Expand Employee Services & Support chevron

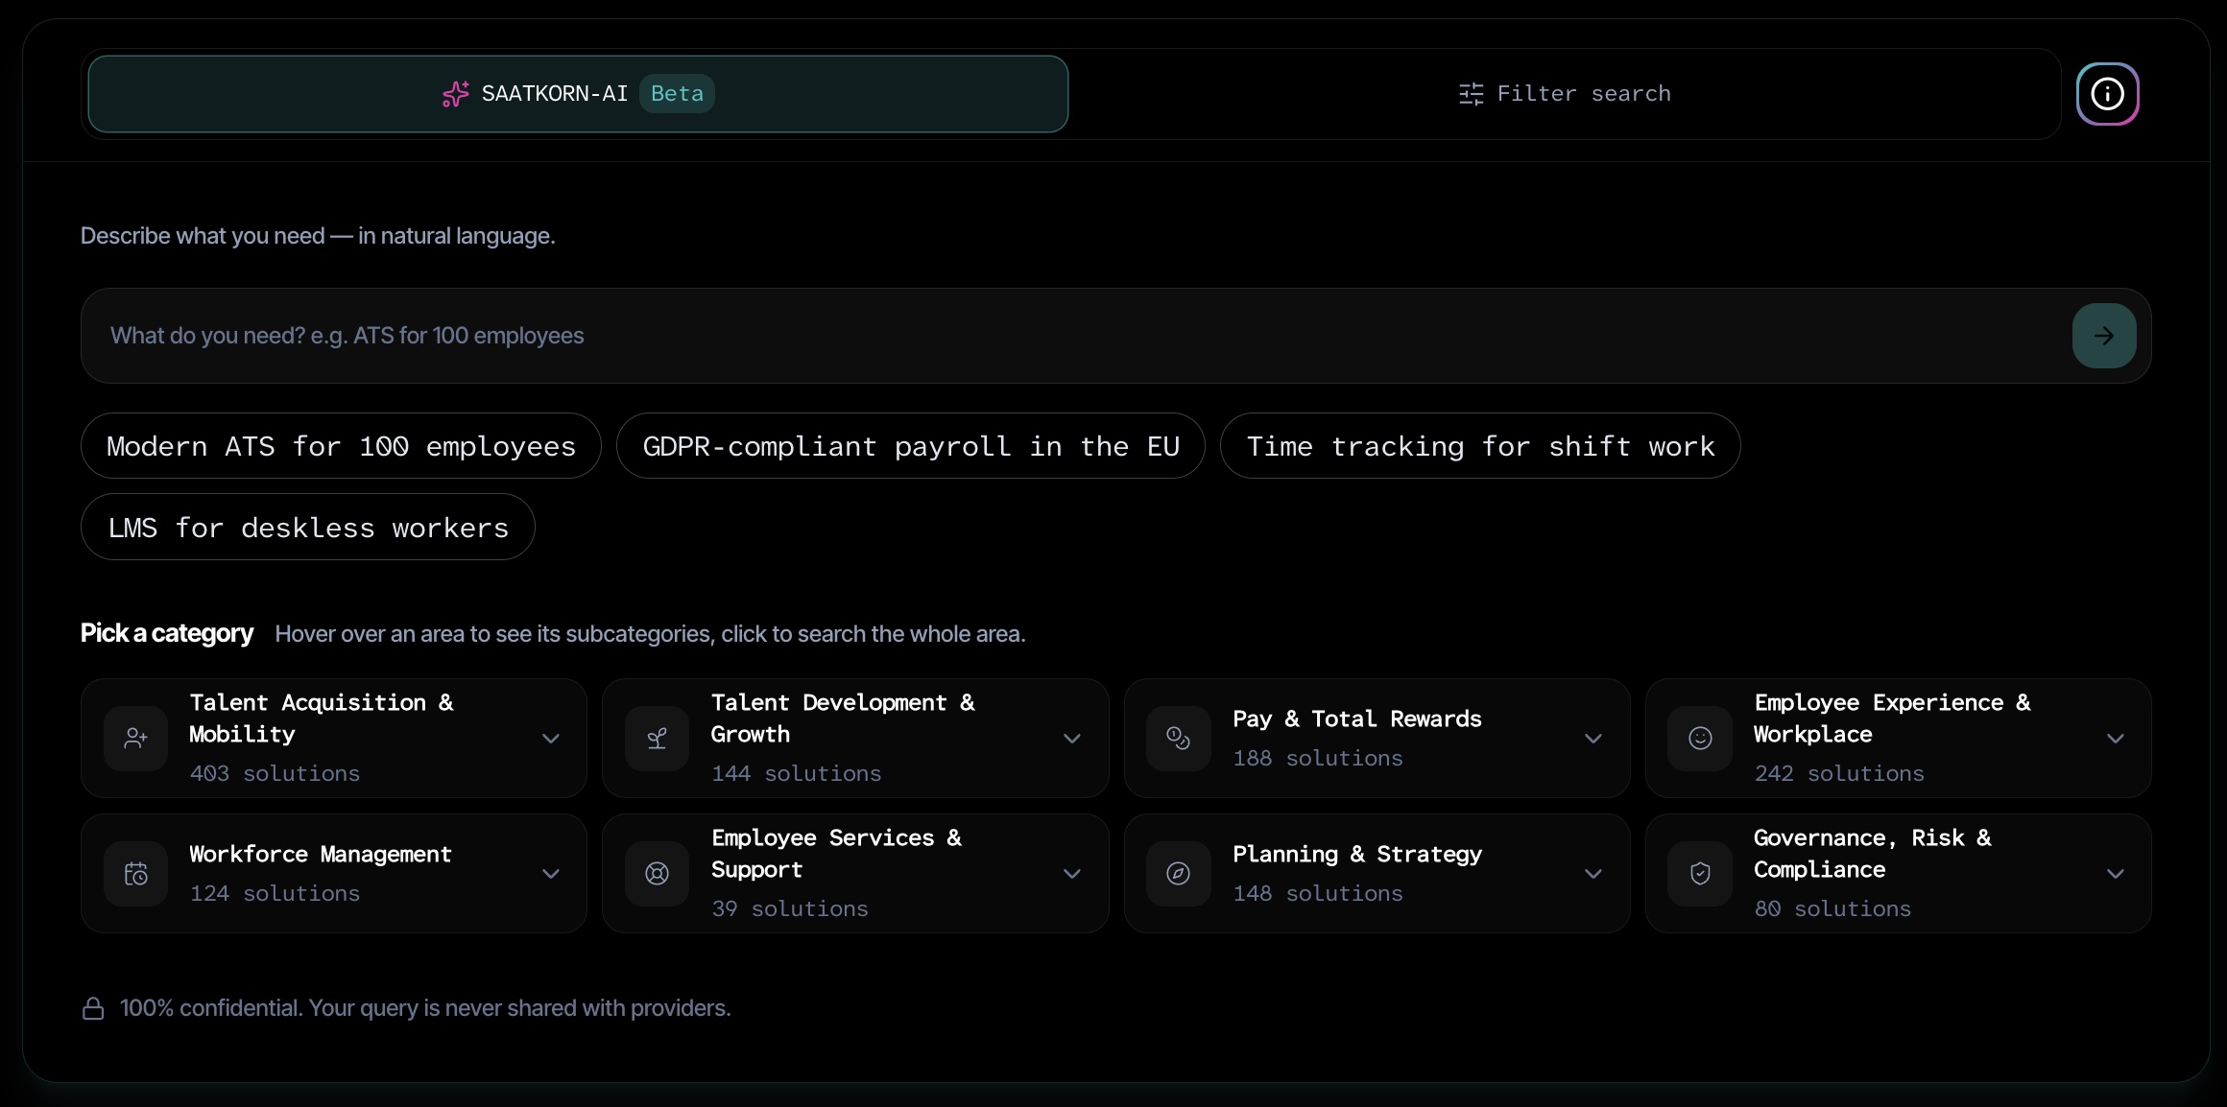pos(1072,874)
